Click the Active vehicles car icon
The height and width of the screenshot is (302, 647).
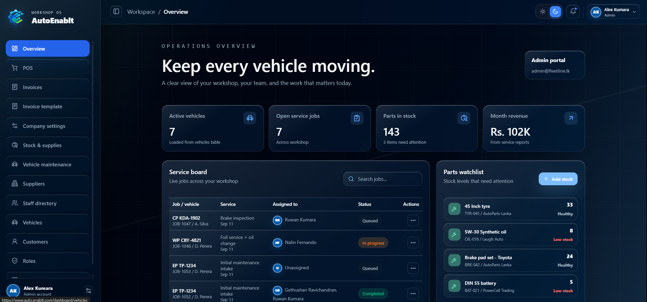pos(250,118)
